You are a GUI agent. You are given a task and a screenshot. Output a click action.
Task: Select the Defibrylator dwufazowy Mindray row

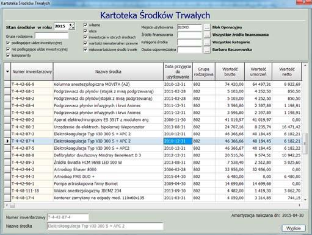[x=153, y=155]
